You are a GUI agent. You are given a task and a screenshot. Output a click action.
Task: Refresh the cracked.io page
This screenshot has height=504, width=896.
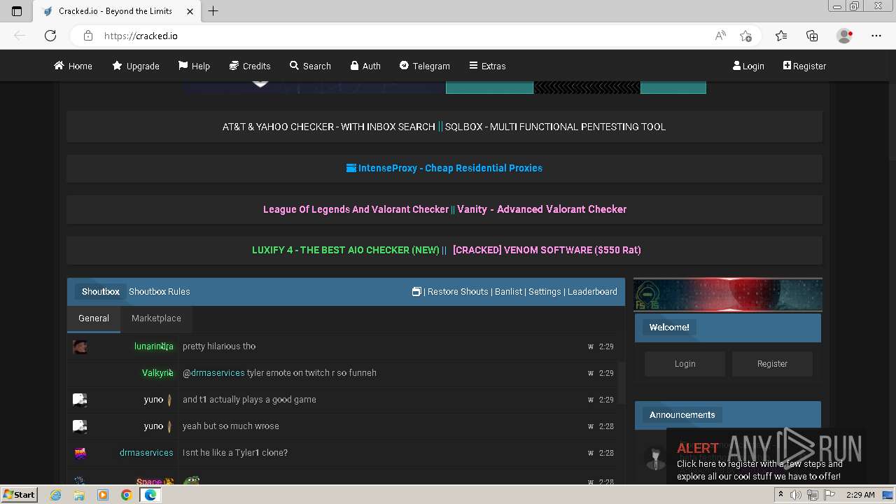coord(50,36)
